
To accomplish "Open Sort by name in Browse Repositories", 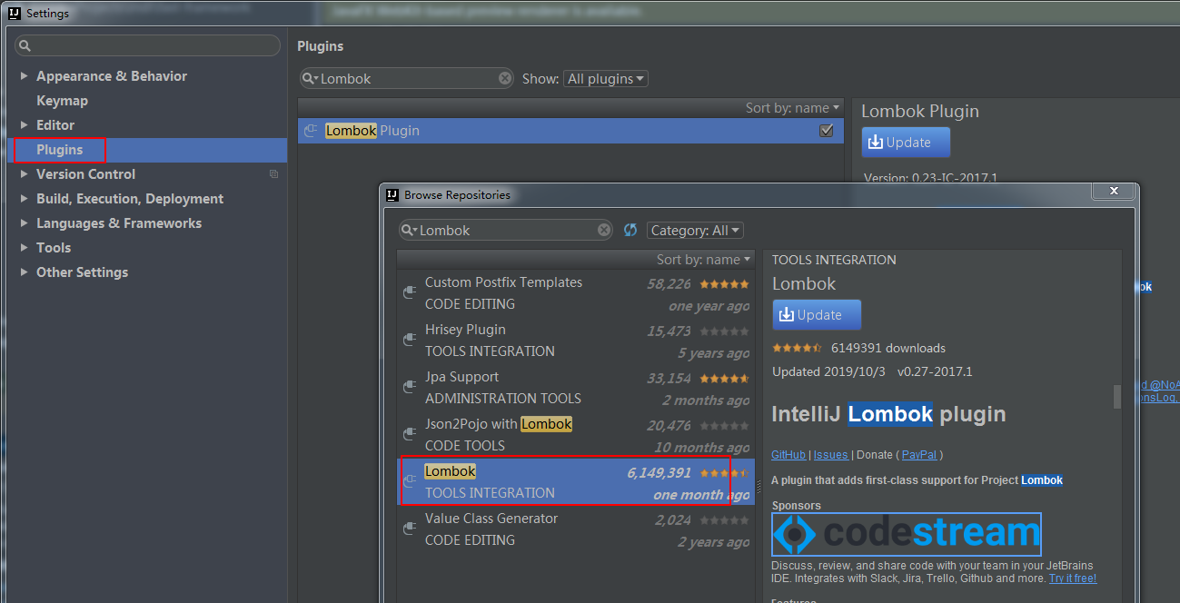I will 704,260.
